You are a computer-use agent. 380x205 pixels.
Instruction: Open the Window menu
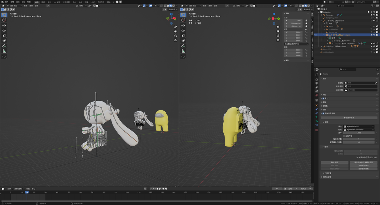click(23, 2)
